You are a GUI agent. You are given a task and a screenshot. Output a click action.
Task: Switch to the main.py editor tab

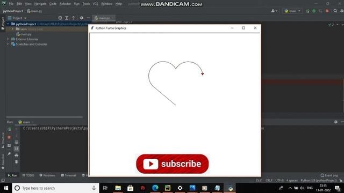(103, 18)
